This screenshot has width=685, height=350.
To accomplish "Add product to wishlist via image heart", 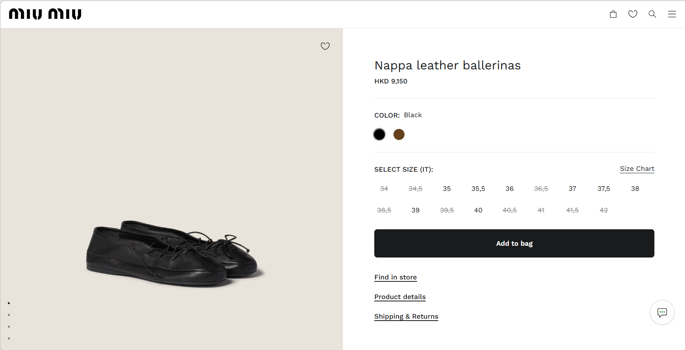I will (325, 46).
